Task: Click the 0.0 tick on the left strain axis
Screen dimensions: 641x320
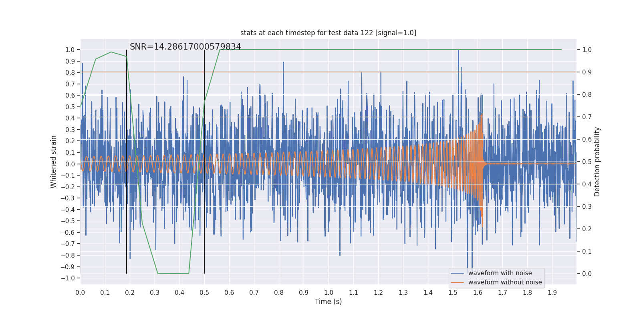Action: pos(70,164)
